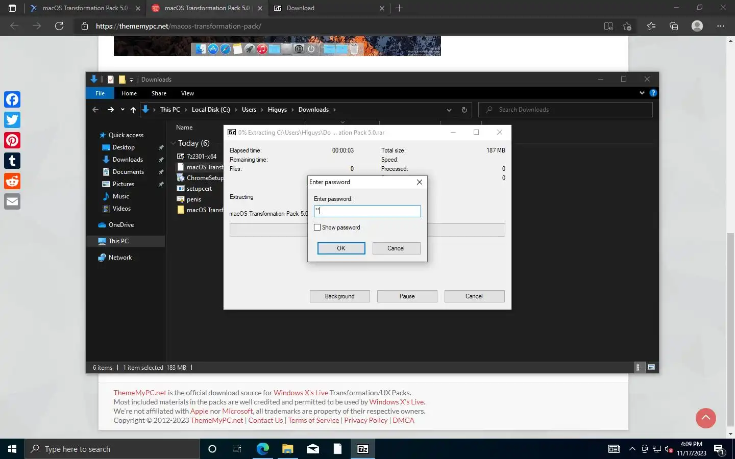This screenshot has height=459, width=735.
Task: Reload the browser page
Action: (x=59, y=26)
